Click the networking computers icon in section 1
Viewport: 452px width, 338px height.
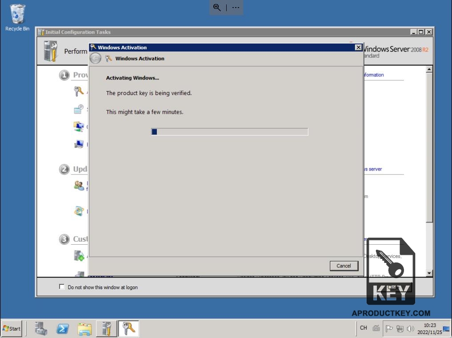click(78, 127)
